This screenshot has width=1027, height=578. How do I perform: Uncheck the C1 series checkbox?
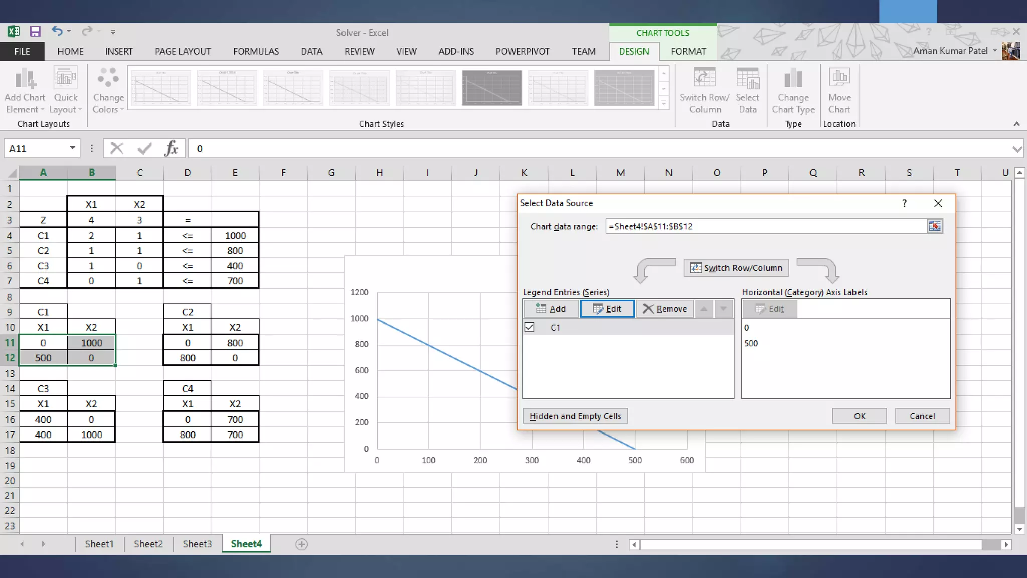point(529,328)
